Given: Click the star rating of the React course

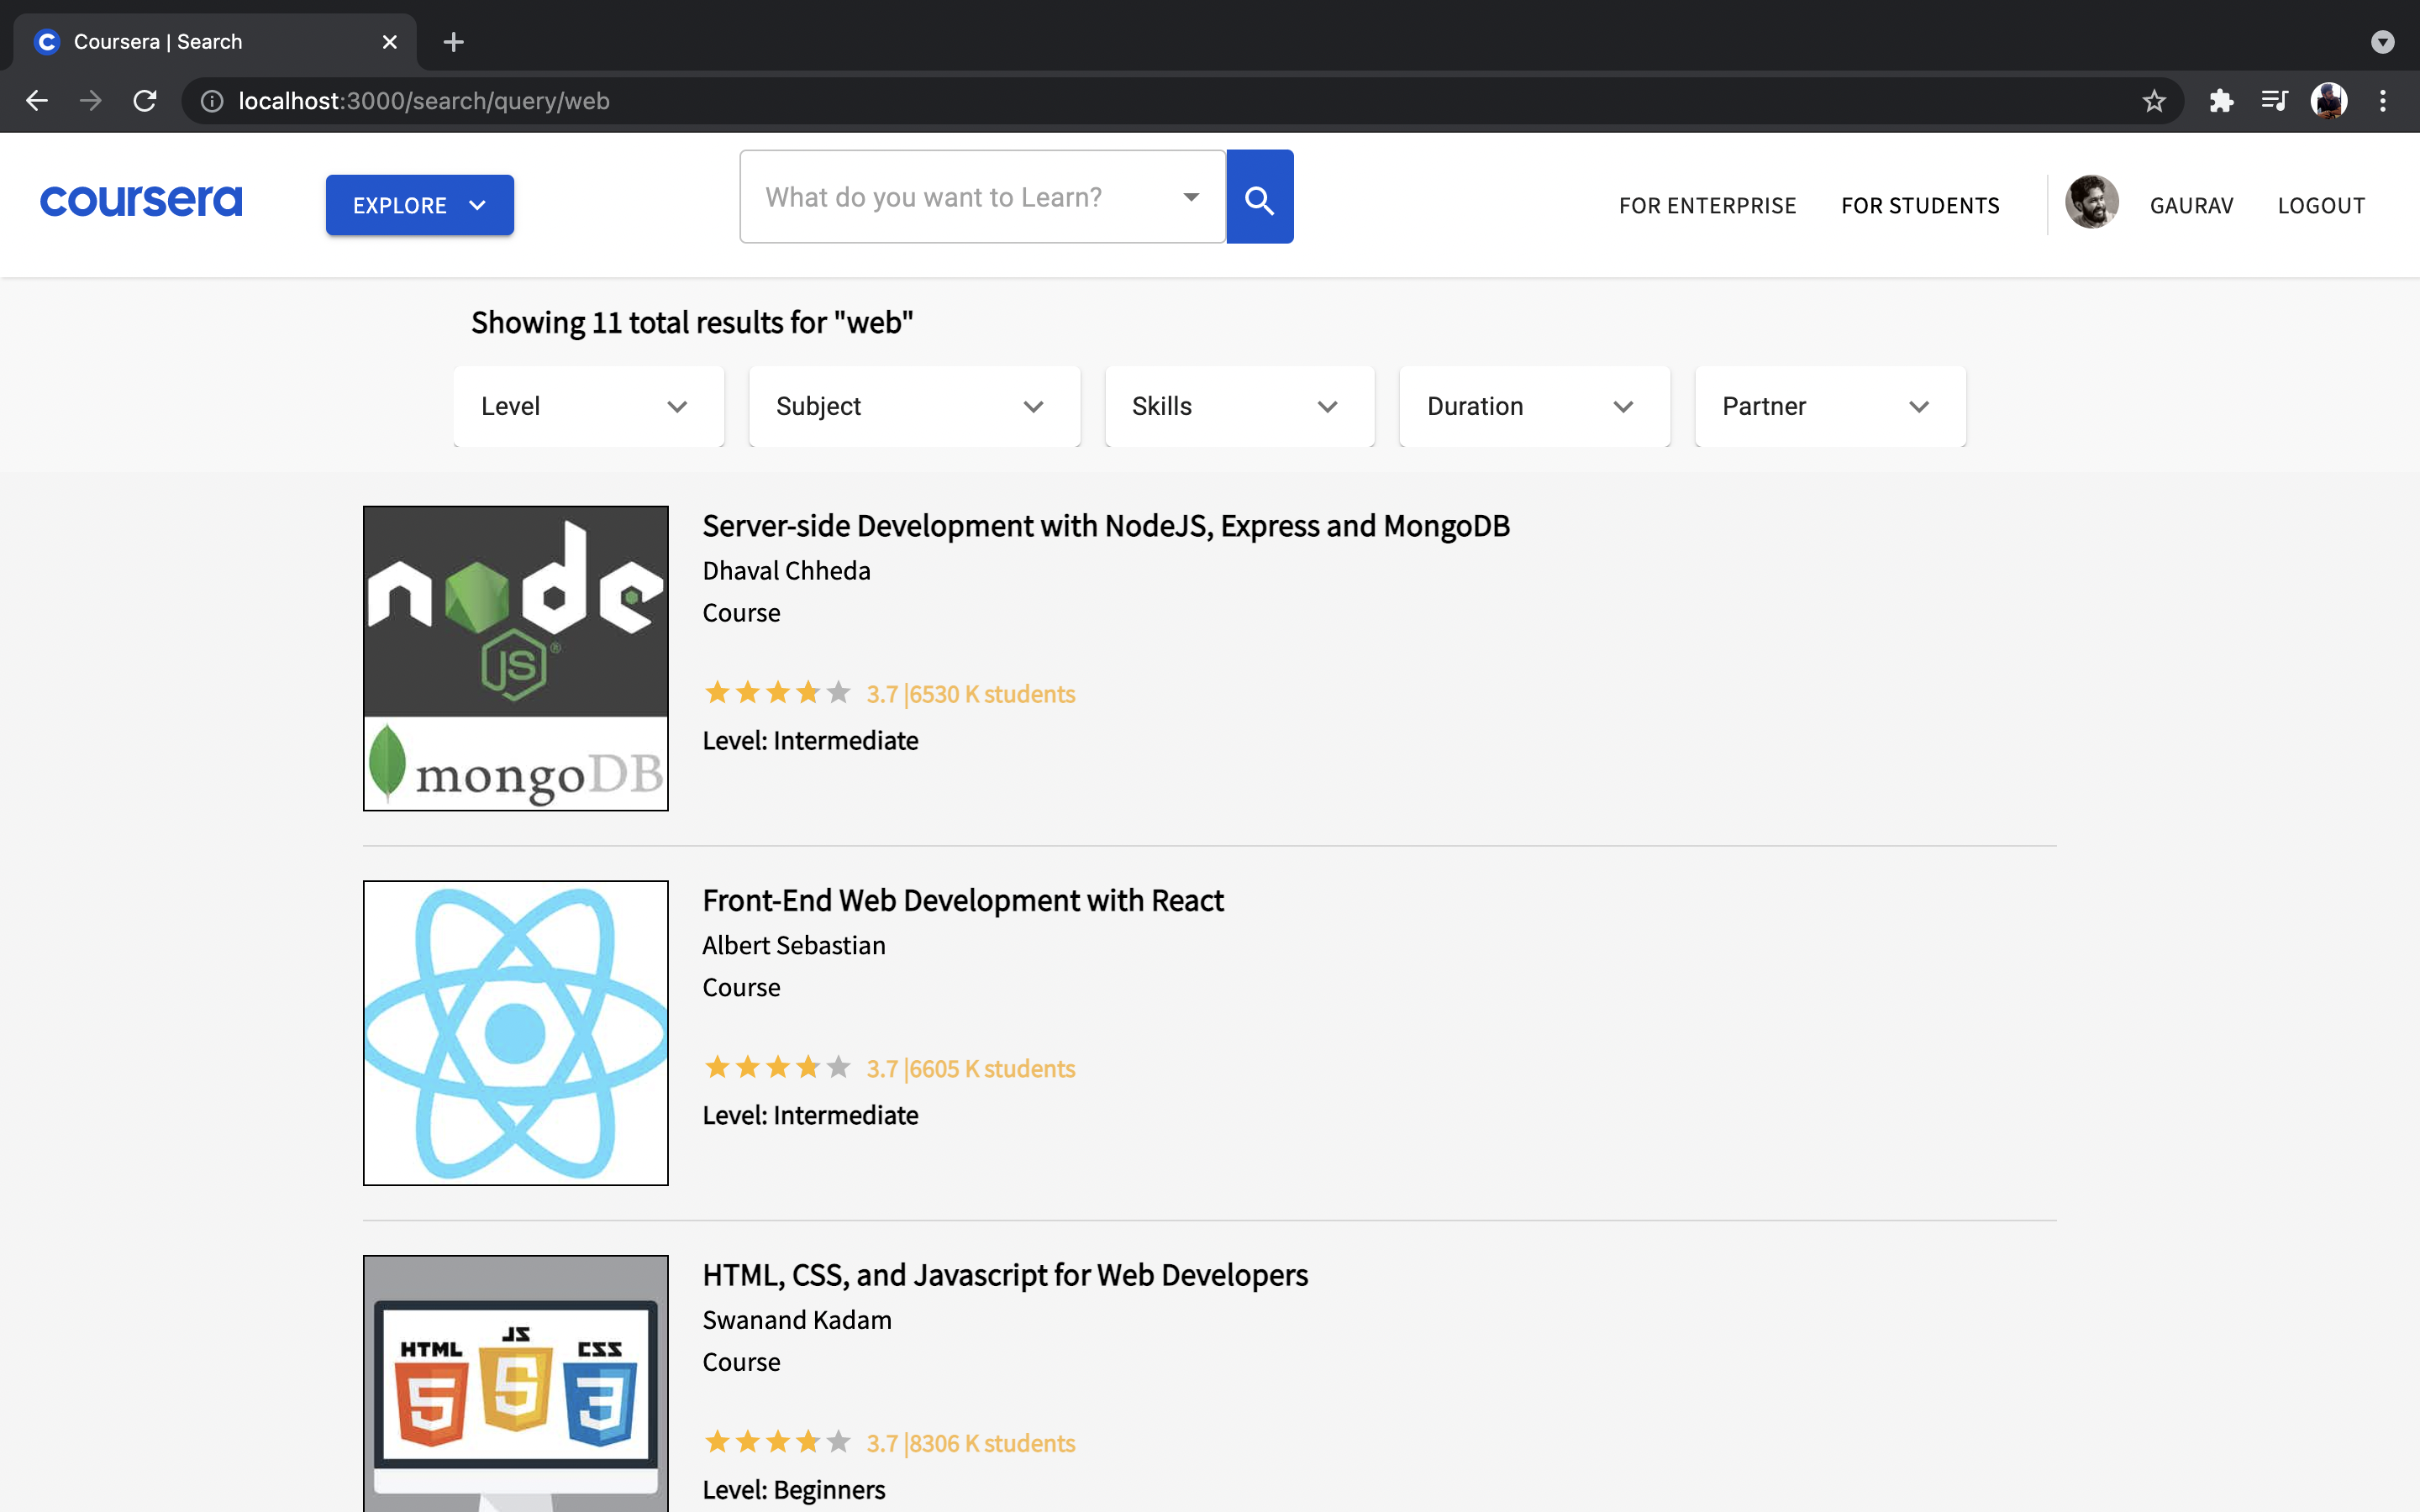Looking at the screenshot, I should (777, 1067).
